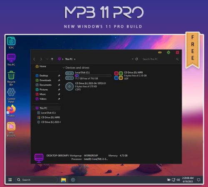Open the TCPC desktop icon

(x=11, y=43)
